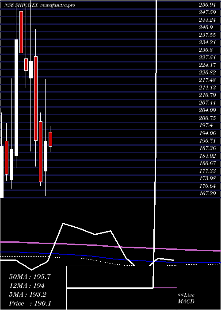Click price label 220.82

tap(207, 72)
